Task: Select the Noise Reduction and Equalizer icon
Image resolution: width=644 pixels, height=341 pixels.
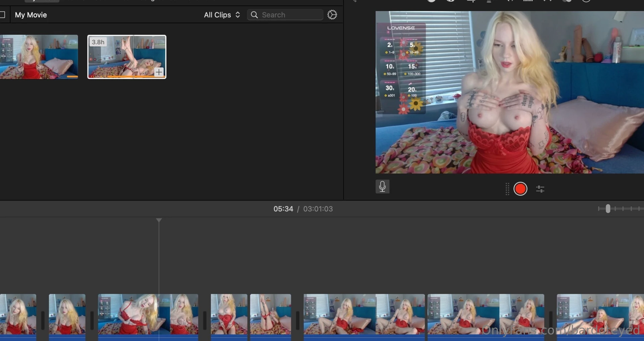Action: coord(528,1)
